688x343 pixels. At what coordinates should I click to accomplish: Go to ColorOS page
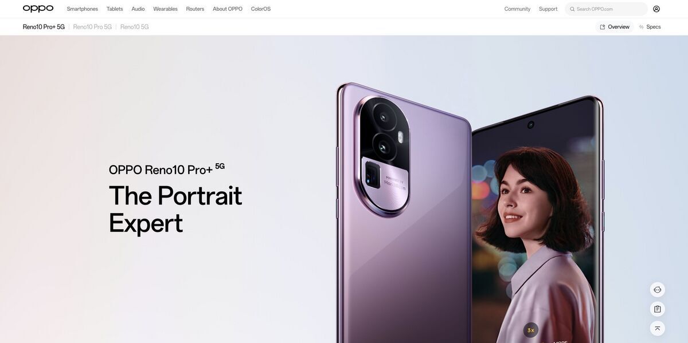[x=261, y=9]
